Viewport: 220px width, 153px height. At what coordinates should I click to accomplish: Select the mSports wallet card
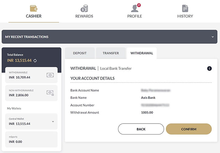click(31, 140)
